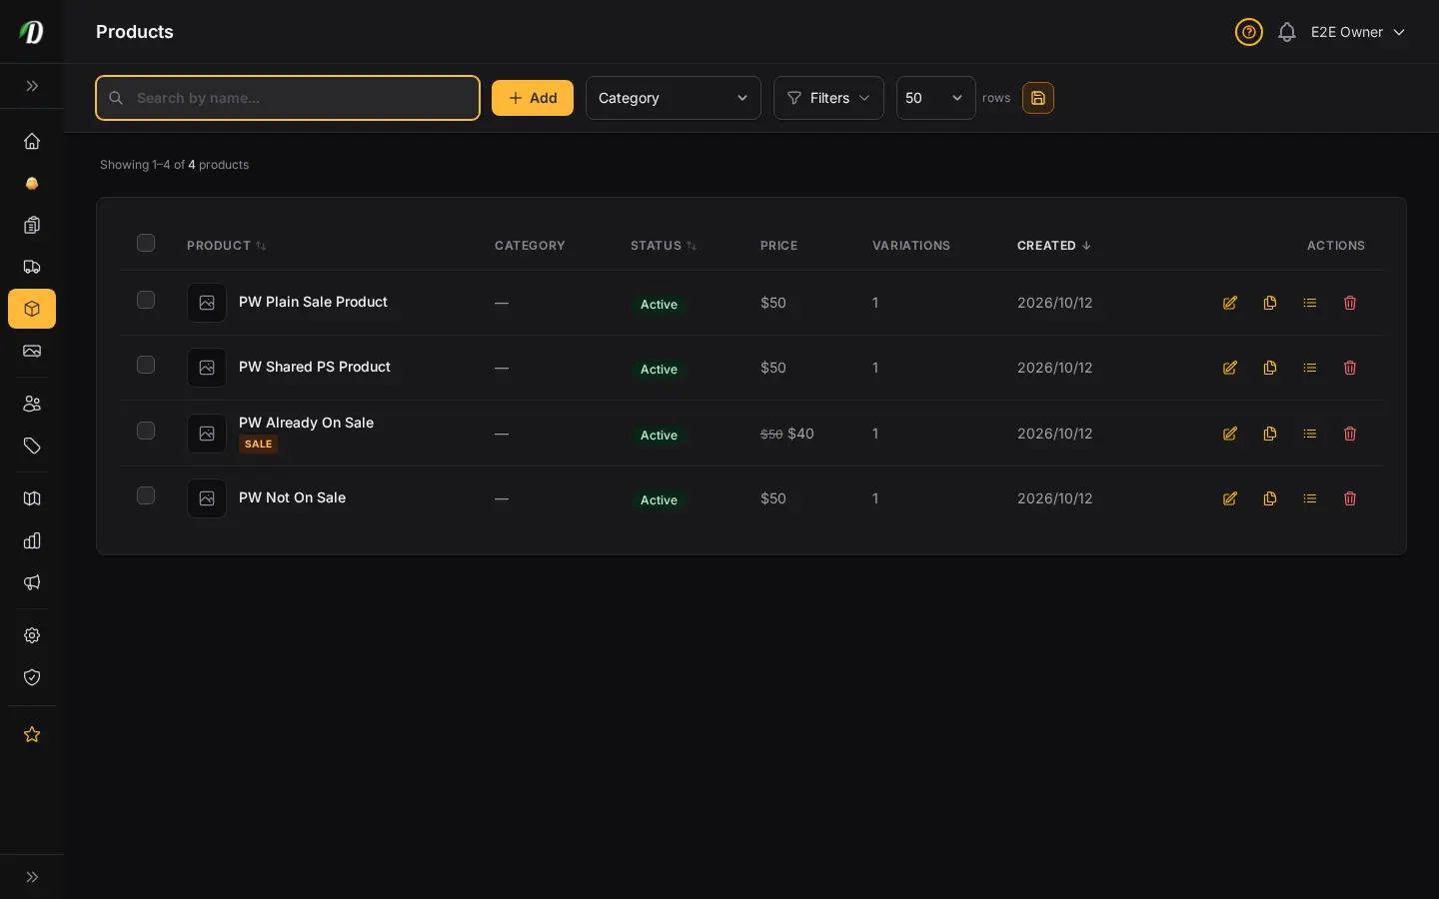Edit PW Not On Sale product

point(1230,498)
